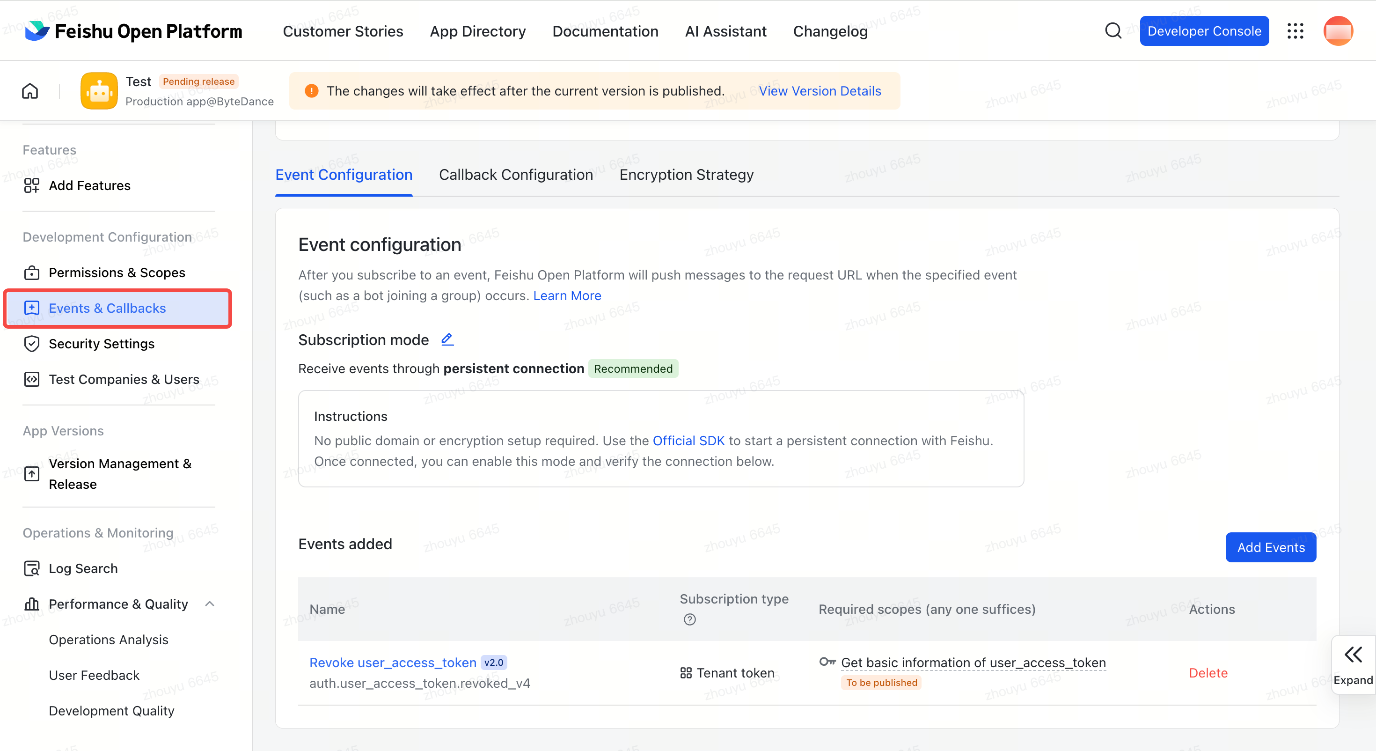Collapse the Performance & Quality section
This screenshot has height=751, width=1376.
click(209, 604)
